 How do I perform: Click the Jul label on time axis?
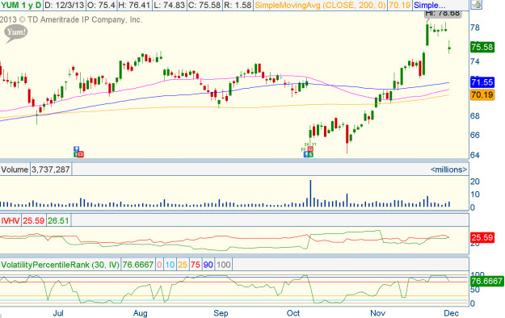tap(58, 313)
